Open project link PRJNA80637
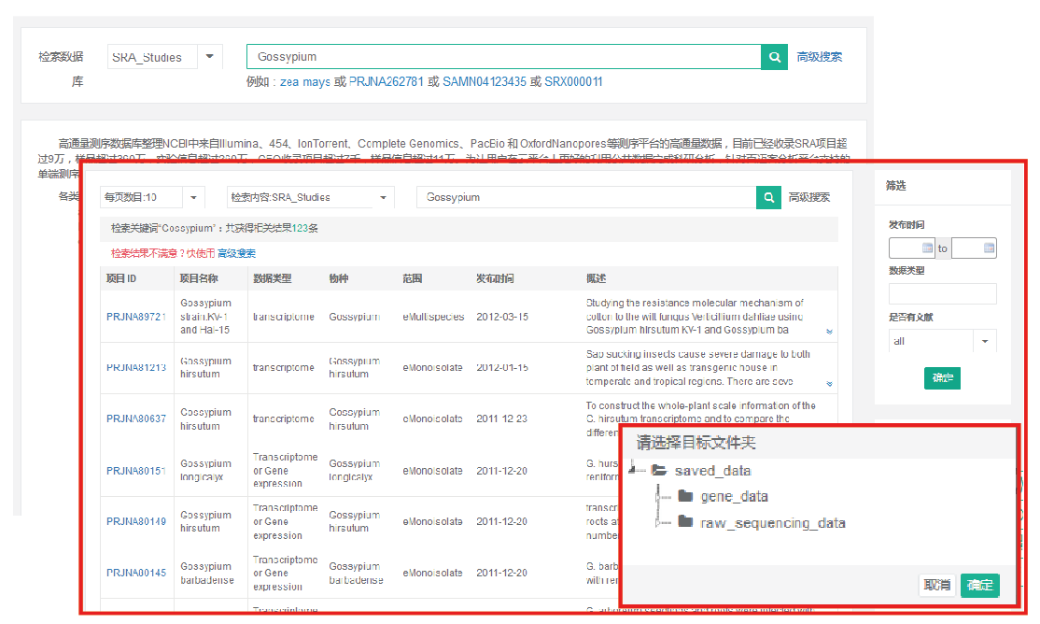 click(136, 418)
